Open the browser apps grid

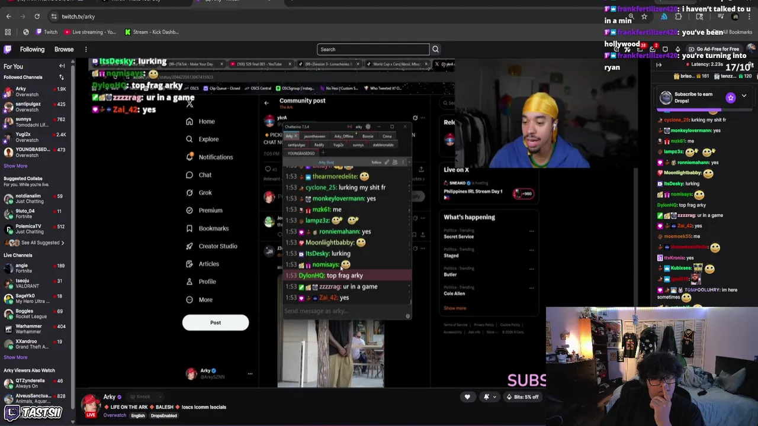8,32
